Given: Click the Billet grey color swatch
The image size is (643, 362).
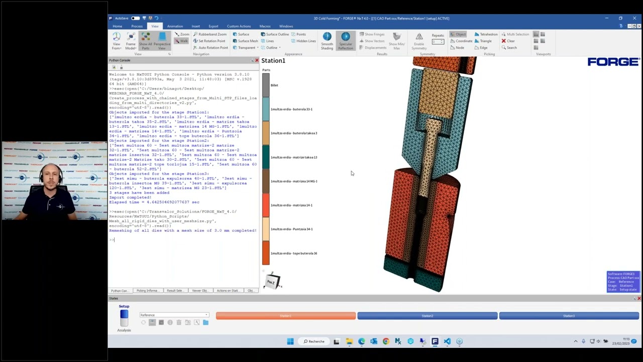Looking at the screenshot, I should point(266,85).
